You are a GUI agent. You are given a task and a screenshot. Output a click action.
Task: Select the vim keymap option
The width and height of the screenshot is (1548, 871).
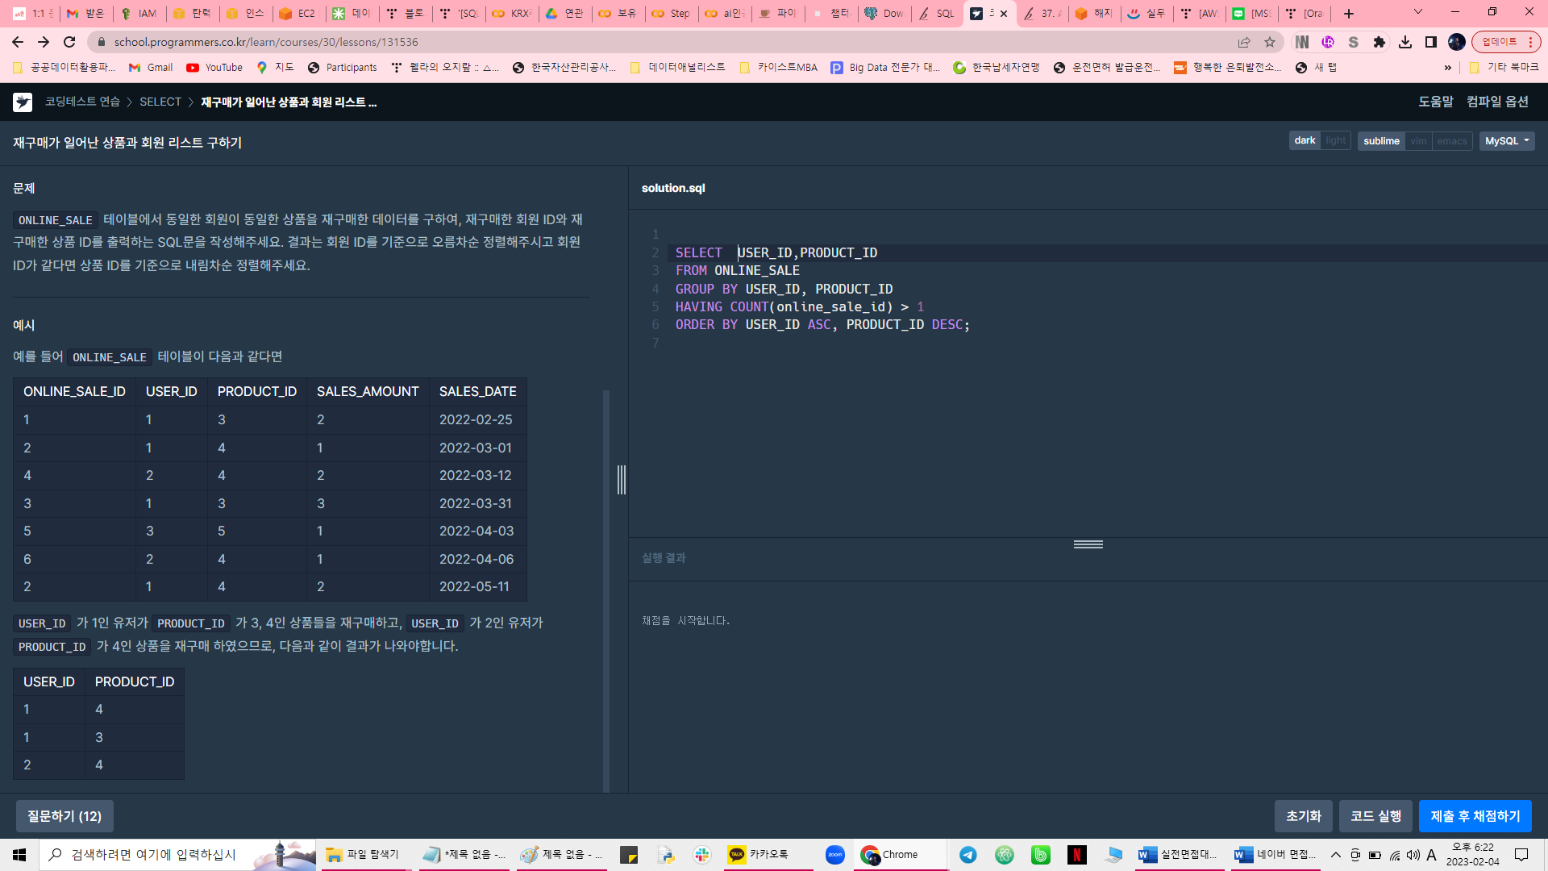point(1418,141)
